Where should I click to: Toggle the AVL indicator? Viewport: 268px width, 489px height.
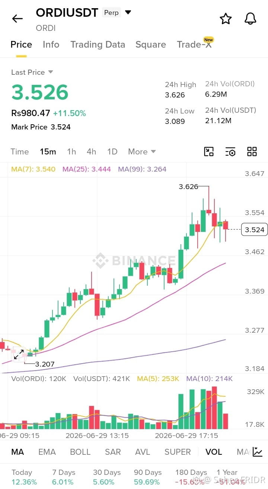click(143, 452)
